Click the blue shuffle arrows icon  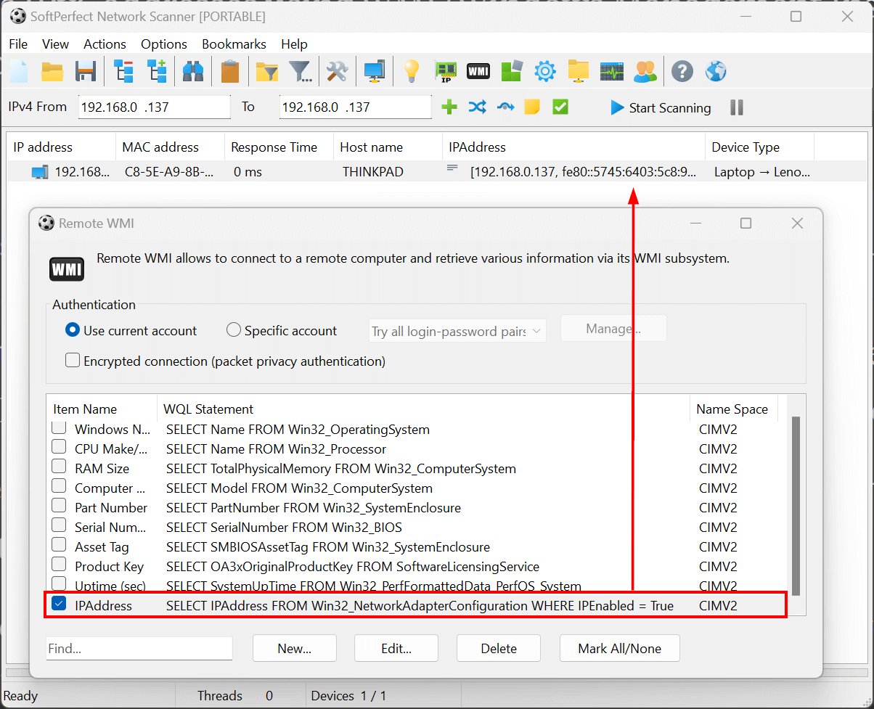pyautogui.click(x=477, y=107)
